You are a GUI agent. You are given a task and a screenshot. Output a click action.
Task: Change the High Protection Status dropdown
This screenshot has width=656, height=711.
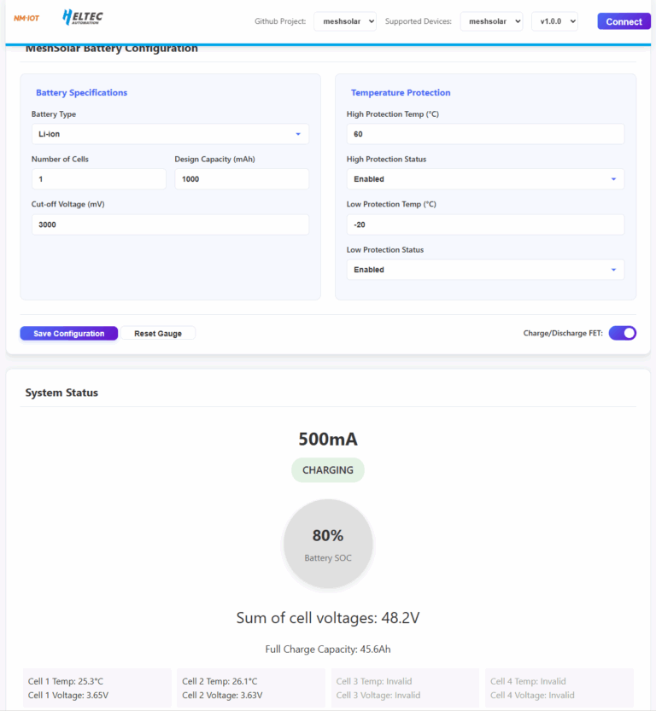tap(485, 179)
